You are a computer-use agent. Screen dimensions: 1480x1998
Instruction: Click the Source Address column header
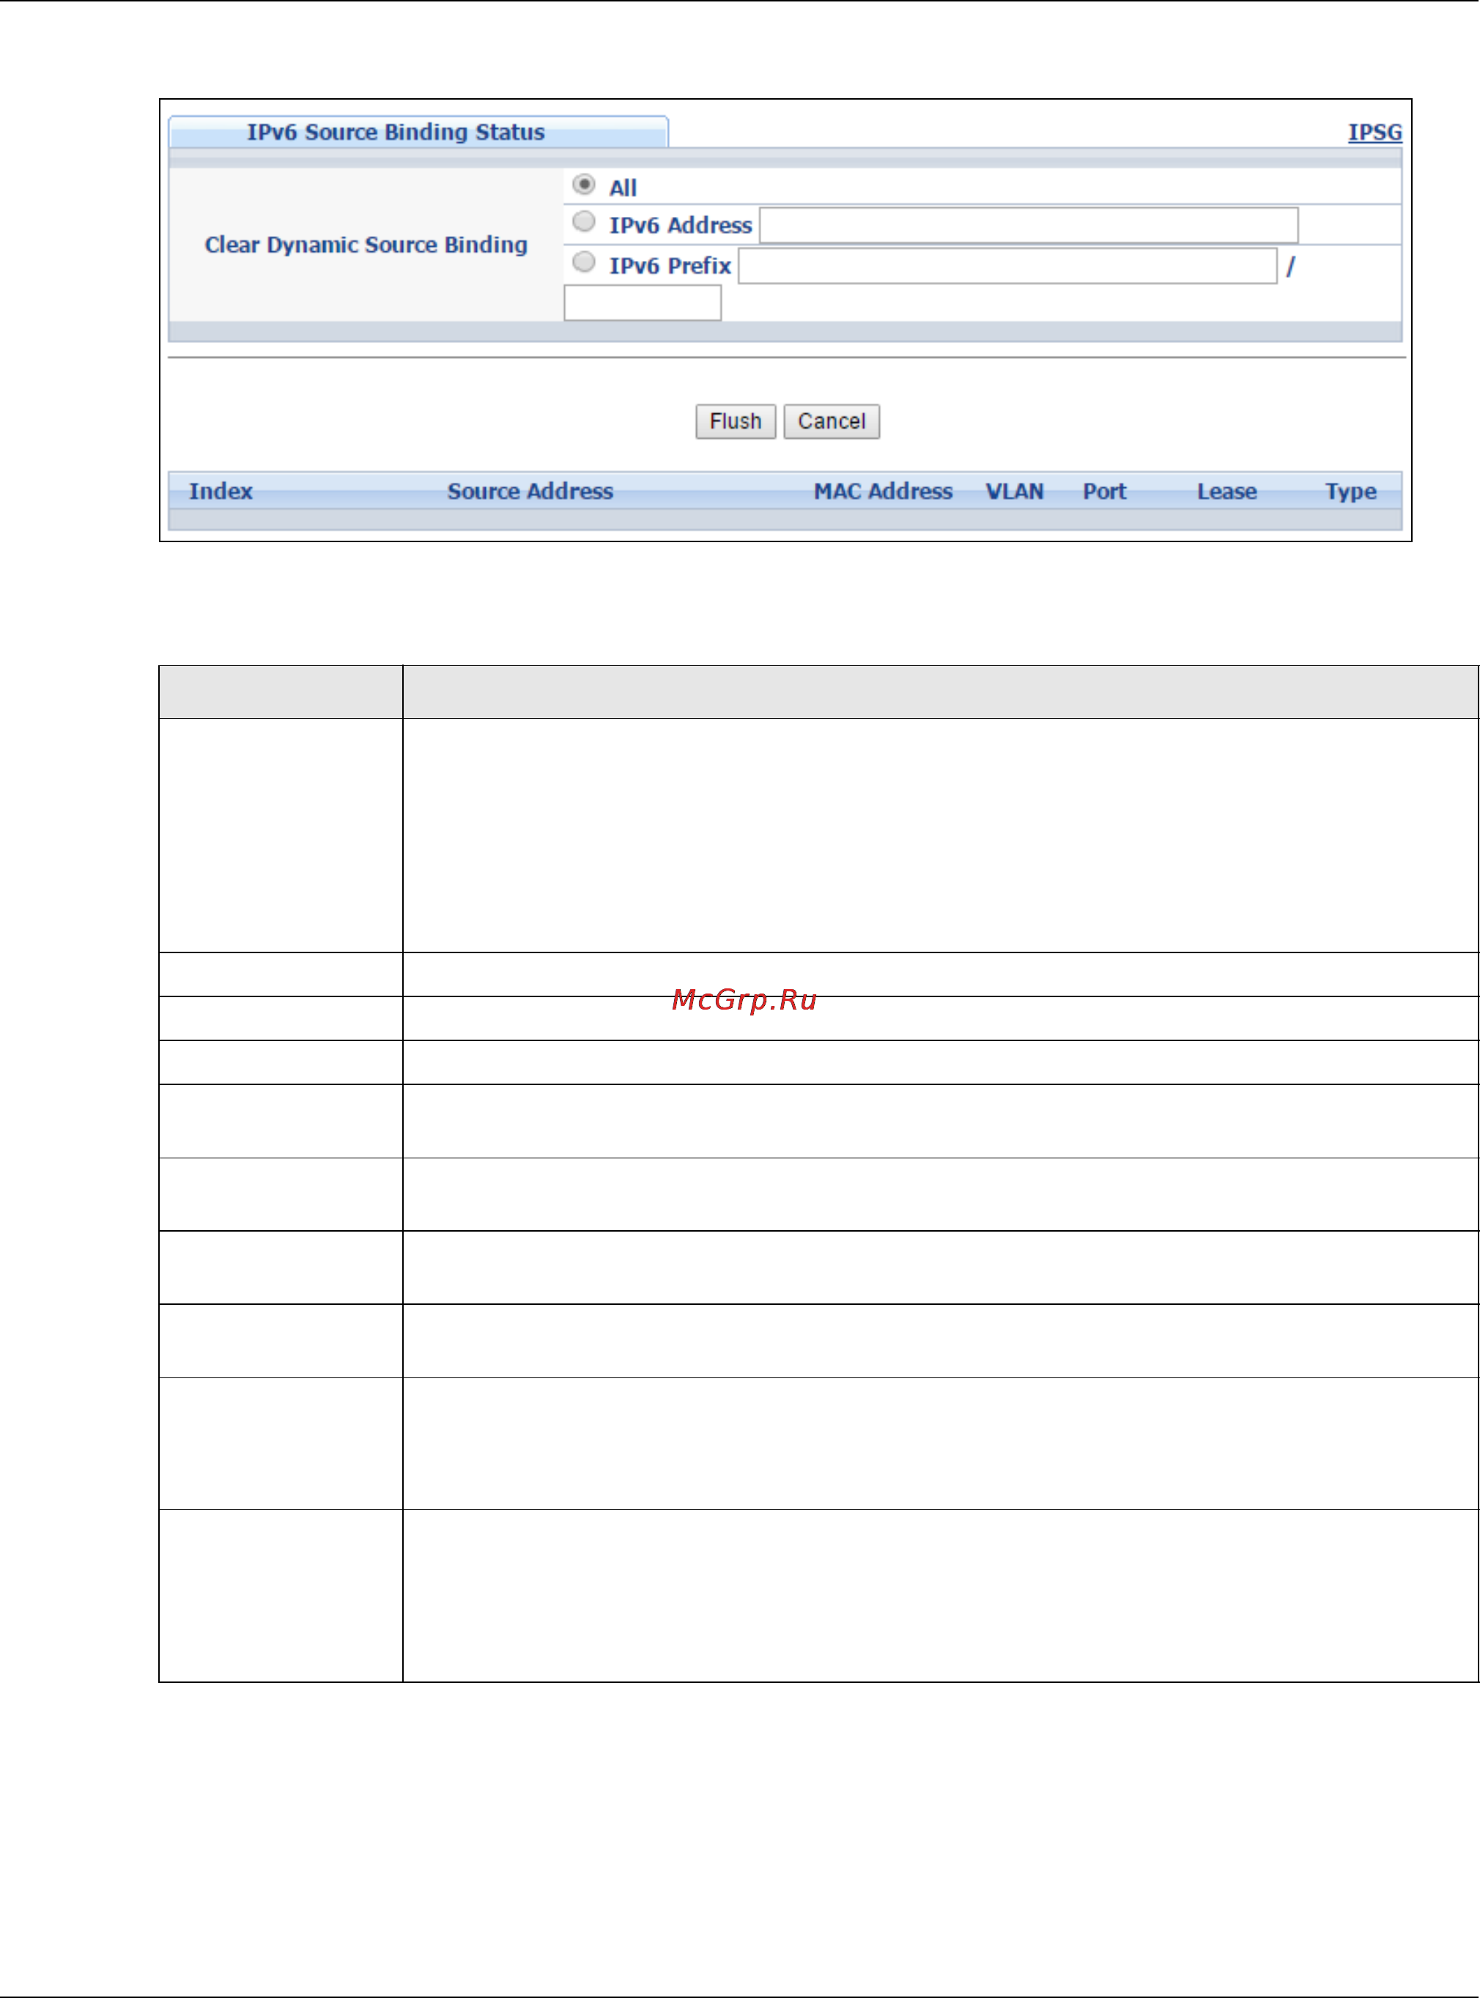[530, 491]
